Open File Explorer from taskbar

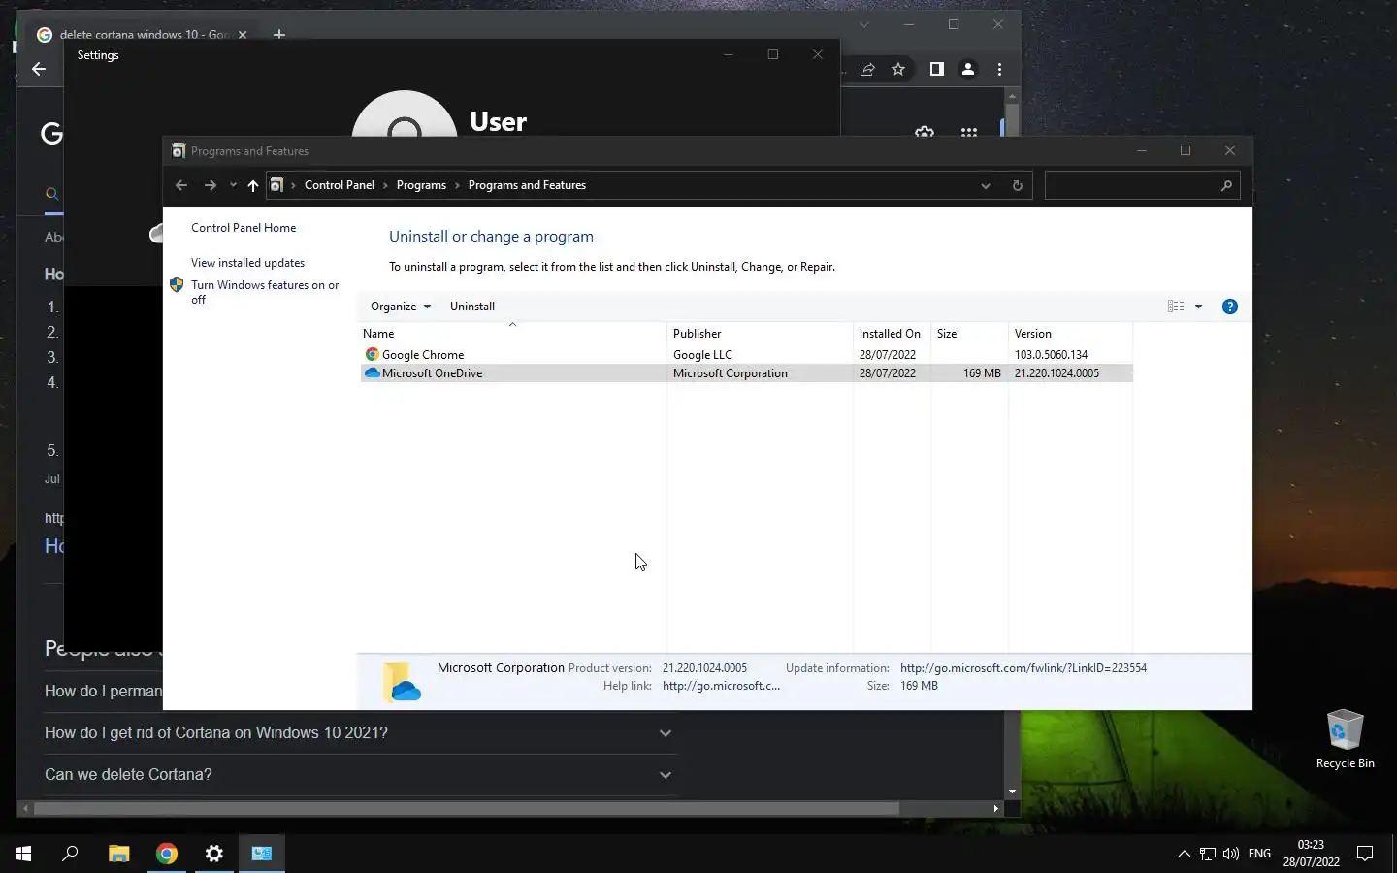click(118, 854)
